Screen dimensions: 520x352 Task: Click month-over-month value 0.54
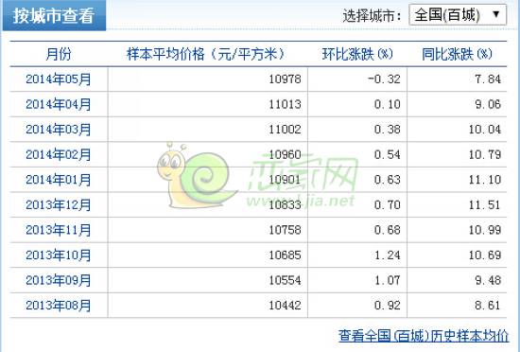(388, 154)
